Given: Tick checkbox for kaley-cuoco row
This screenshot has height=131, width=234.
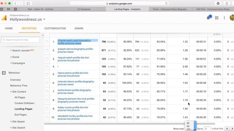Looking at the screenshot, I should [x=47, y=109].
